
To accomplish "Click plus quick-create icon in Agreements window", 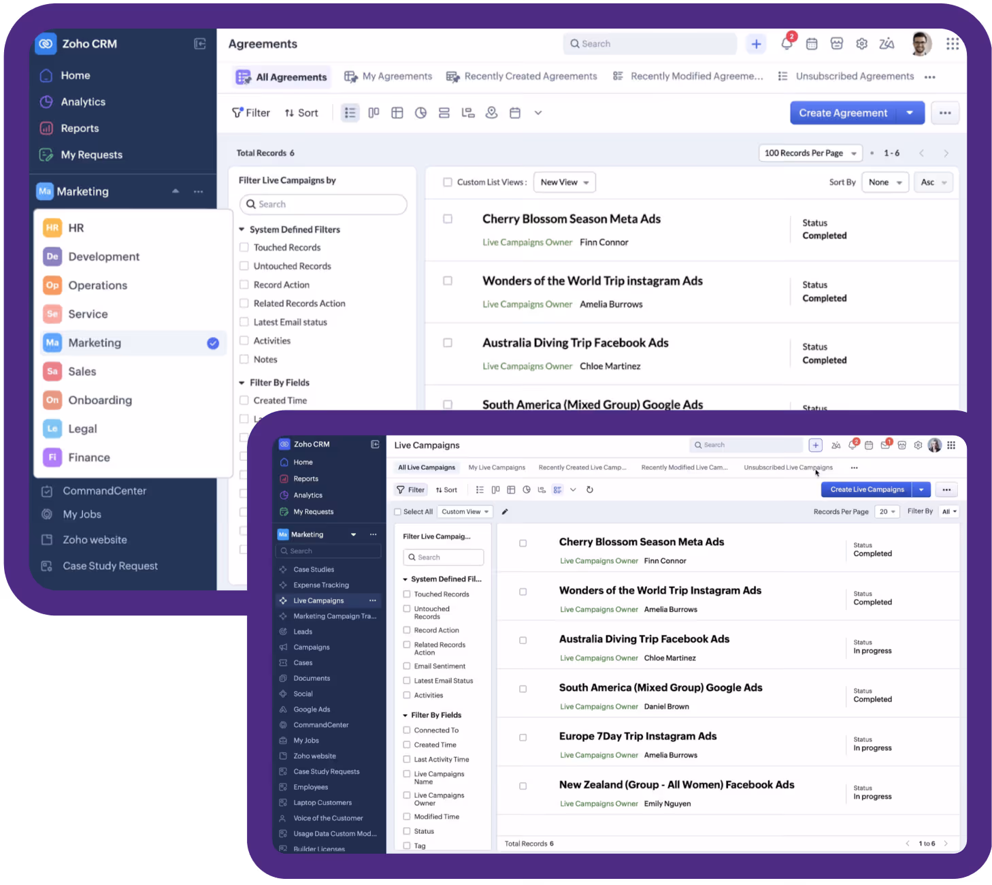I will point(756,44).
